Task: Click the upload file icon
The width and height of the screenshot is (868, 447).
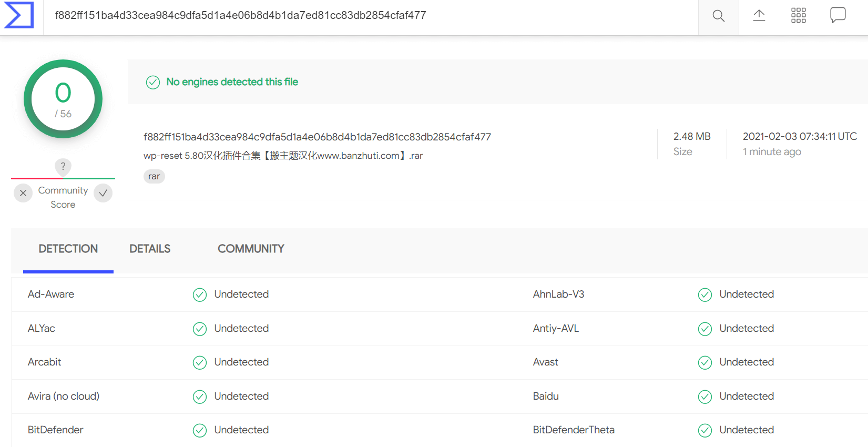Action: point(759,16)
